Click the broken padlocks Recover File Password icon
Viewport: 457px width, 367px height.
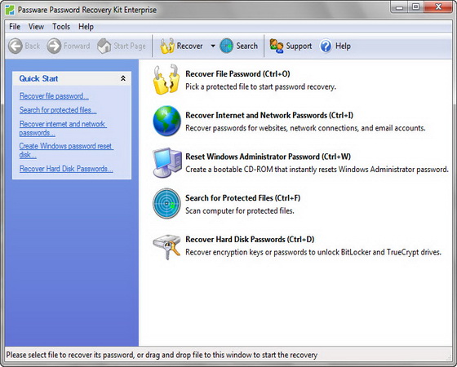click(166, 80)
